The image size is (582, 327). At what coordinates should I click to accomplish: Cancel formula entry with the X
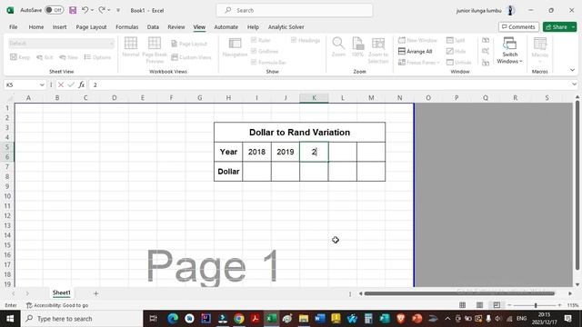pos(61,84)
